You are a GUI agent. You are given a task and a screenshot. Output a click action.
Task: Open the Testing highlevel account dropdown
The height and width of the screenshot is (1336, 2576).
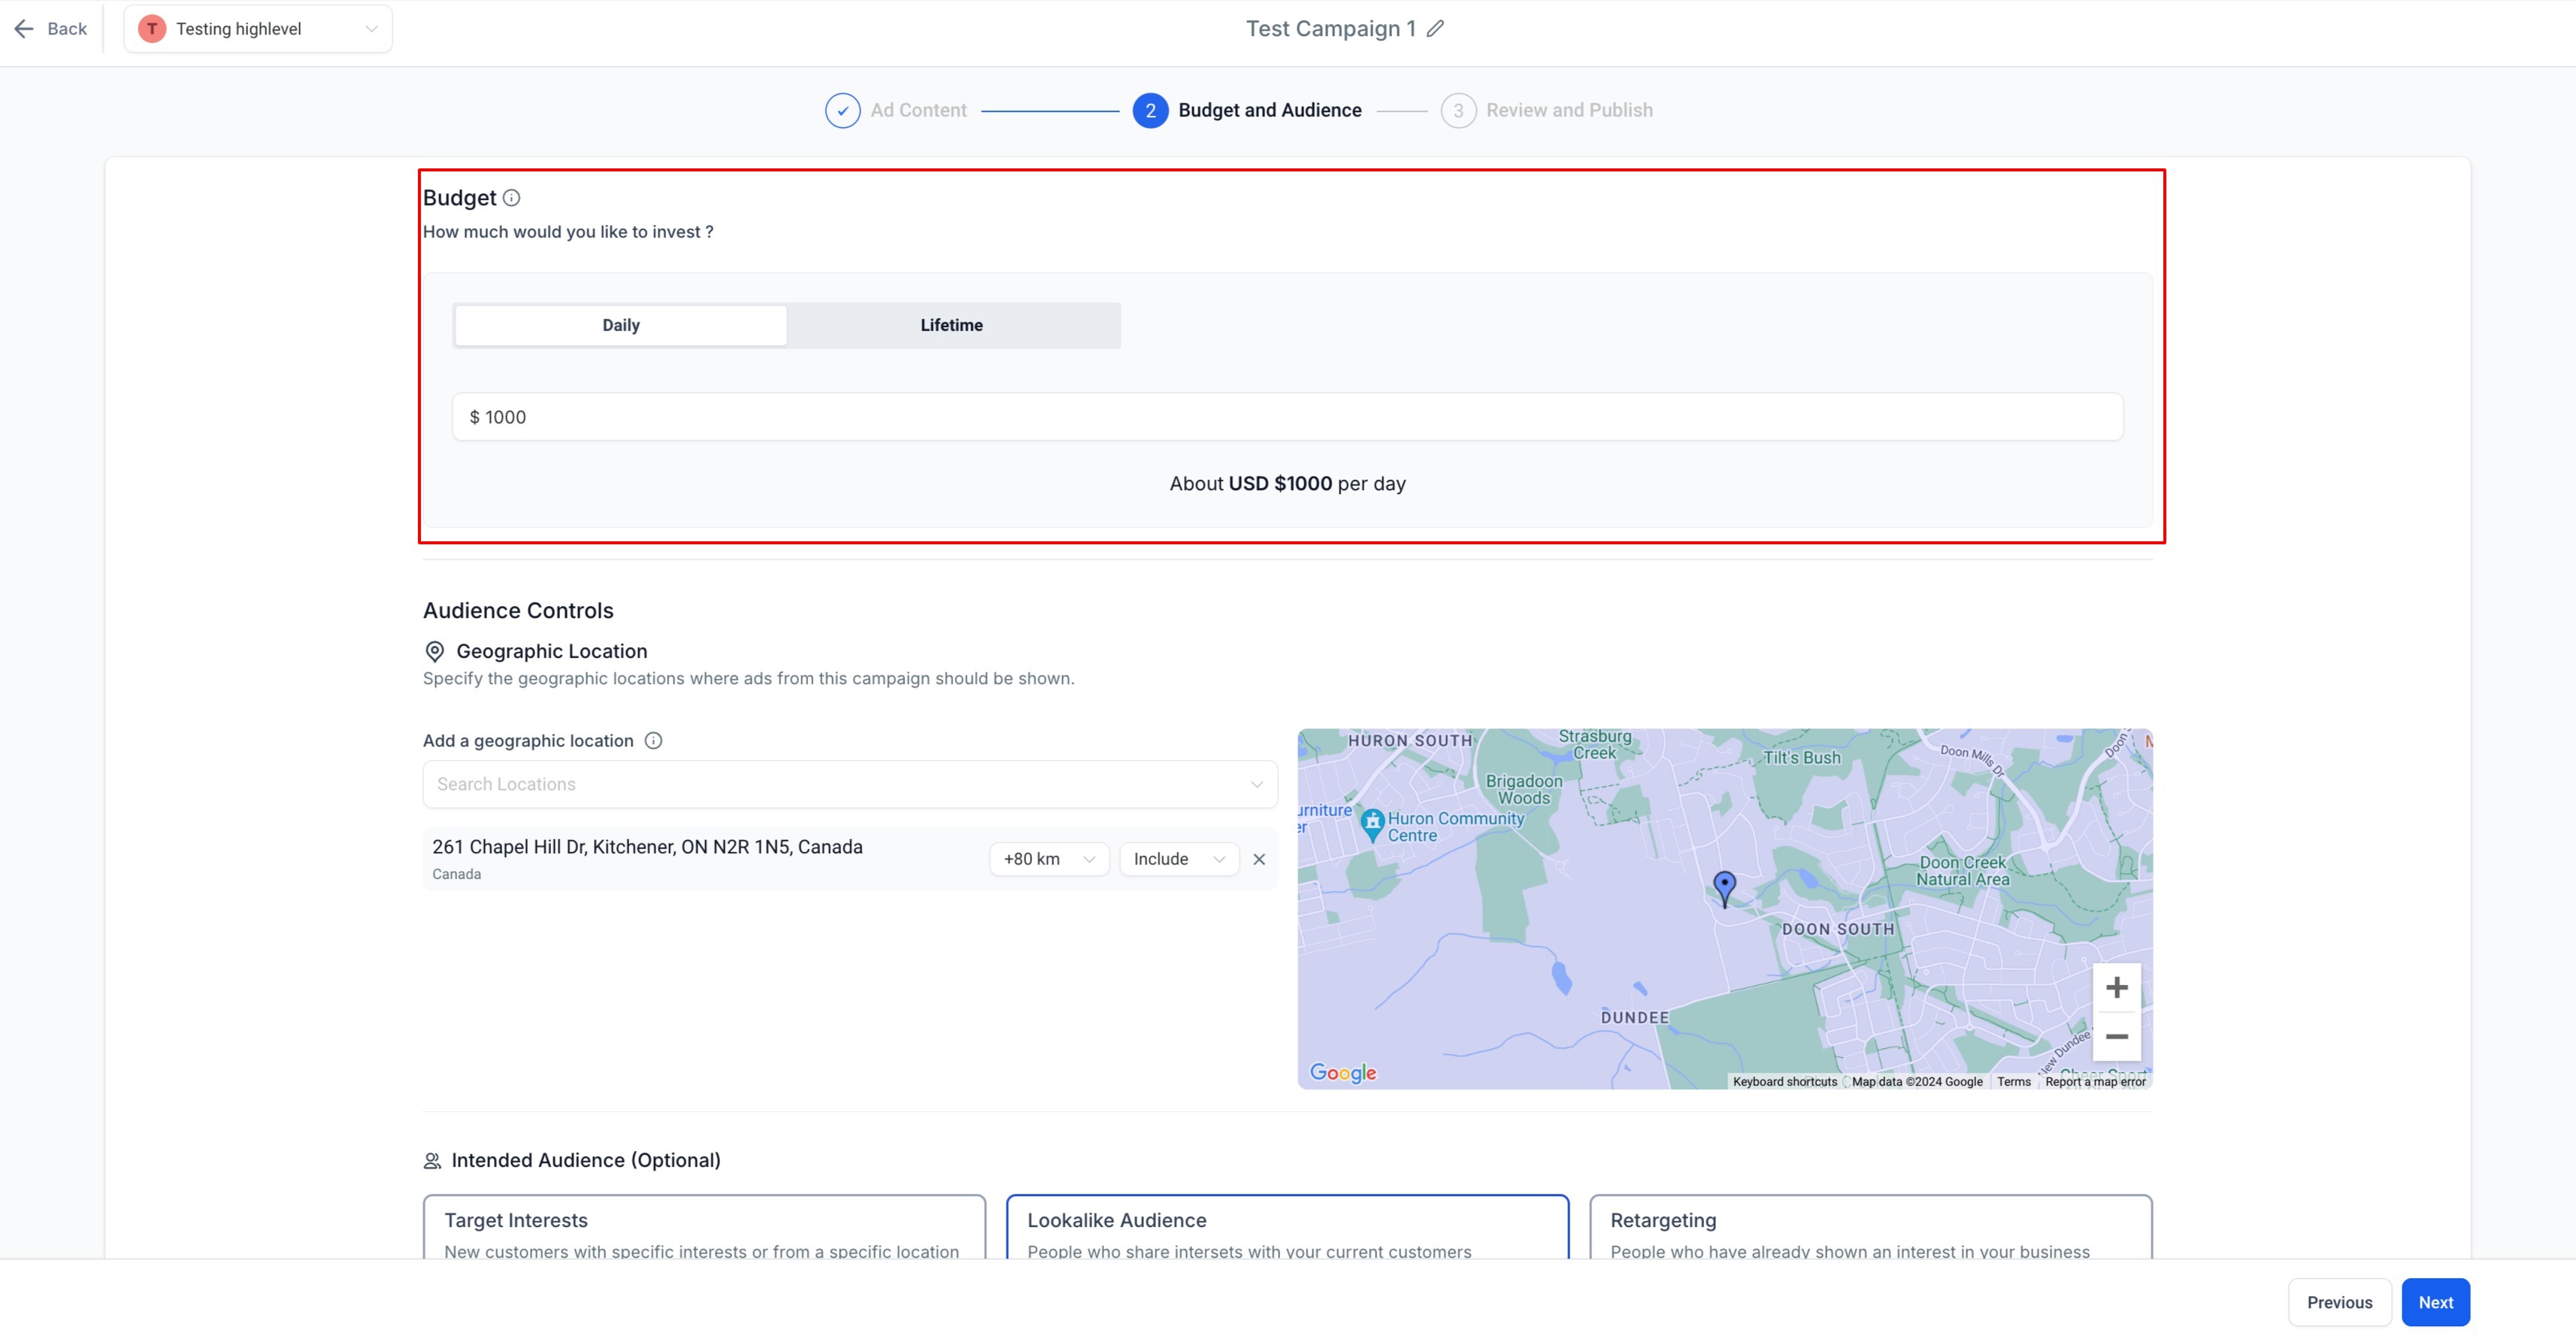[258, 29]
